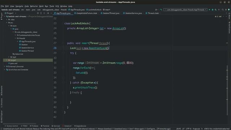This screenshot has height=130, width=231.
Task: Click the Stop run icon
Action: (219, 10)
